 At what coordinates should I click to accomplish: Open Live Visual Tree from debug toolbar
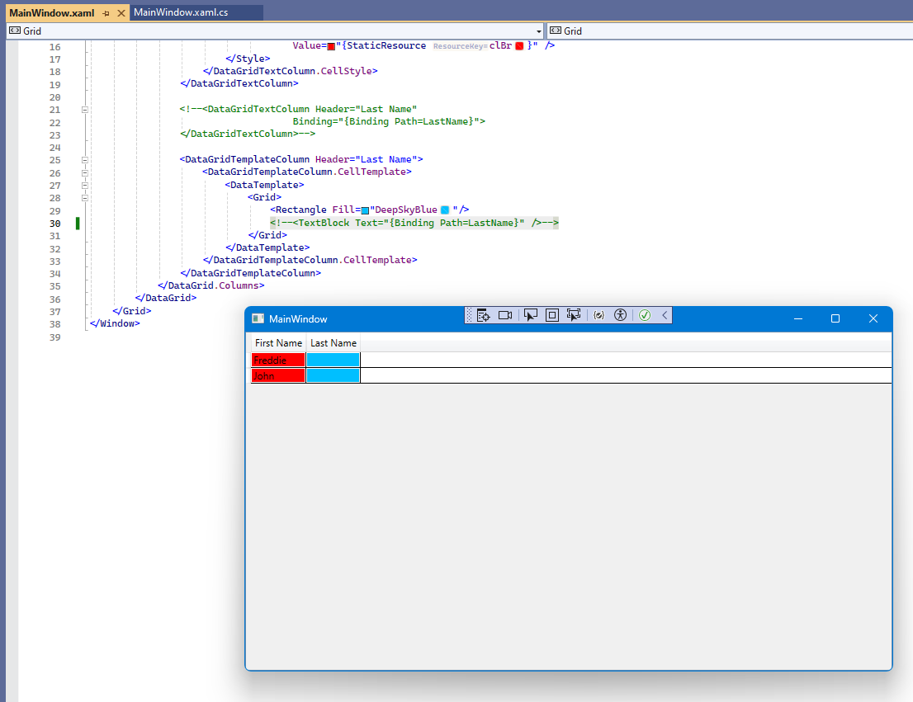point(483,315)
